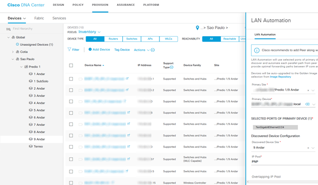Open the Primary Device dropdown

pos(314,104)
